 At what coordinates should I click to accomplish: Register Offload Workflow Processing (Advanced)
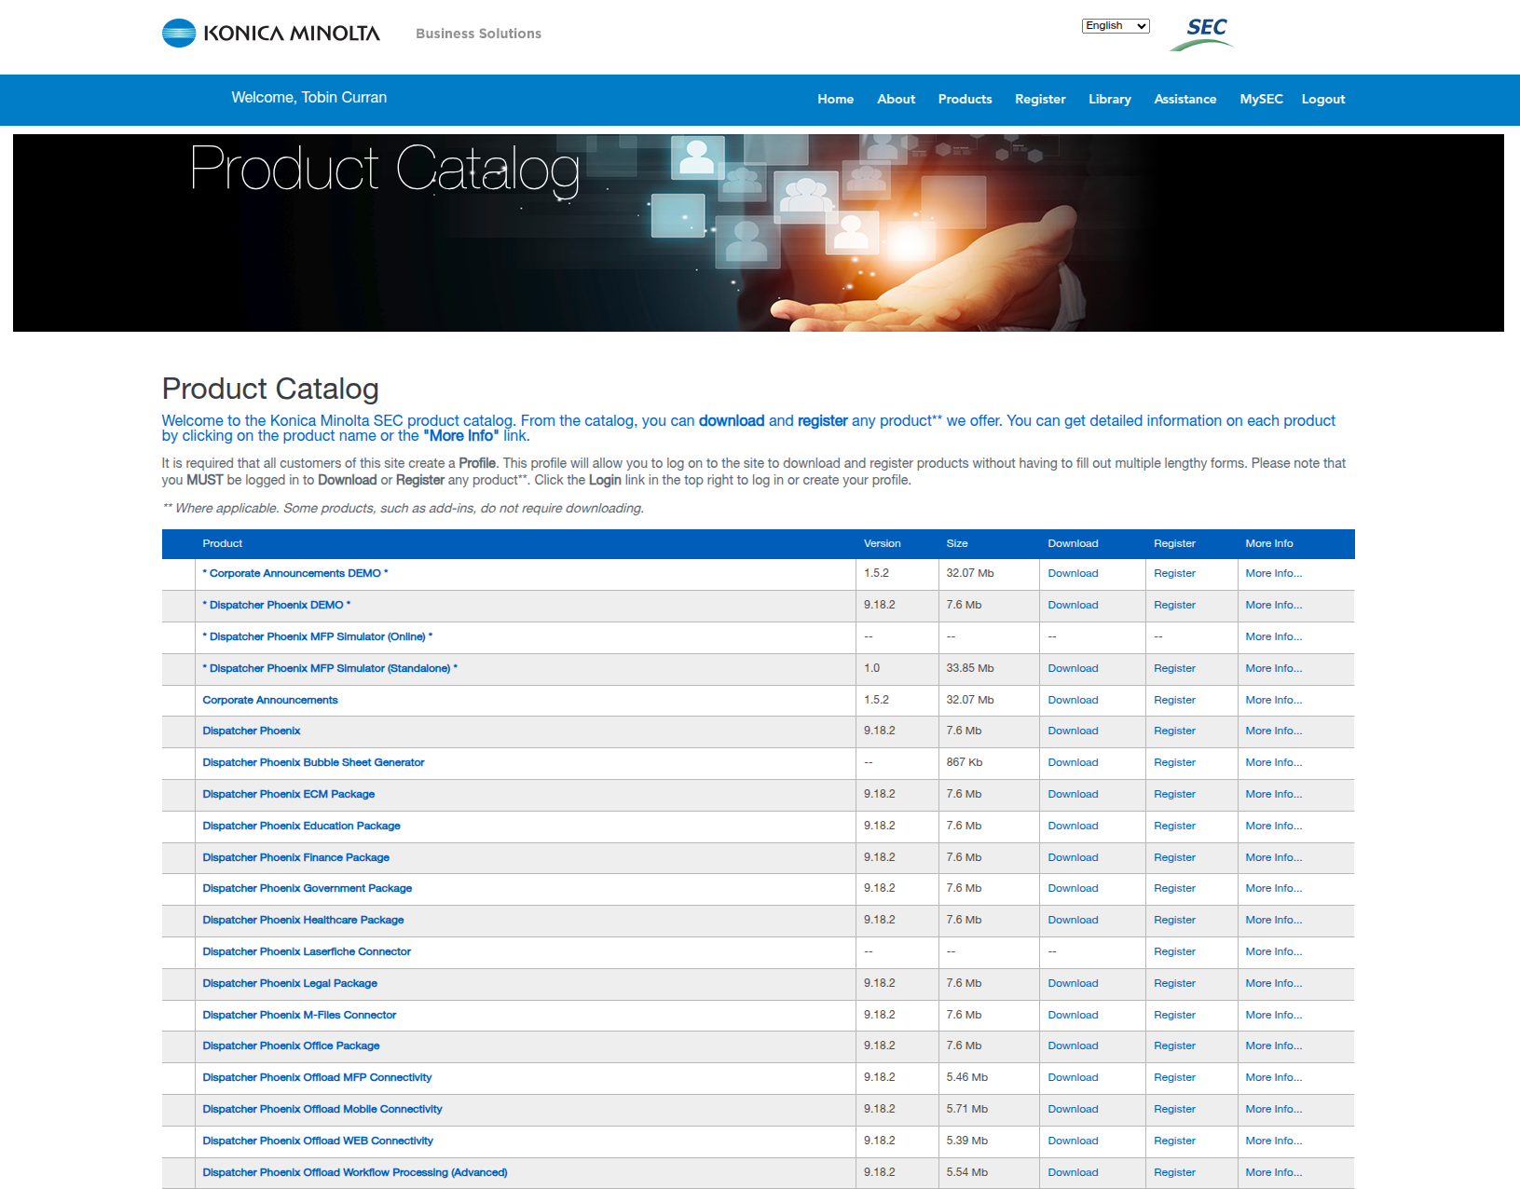click(x=1174, y=1173)
